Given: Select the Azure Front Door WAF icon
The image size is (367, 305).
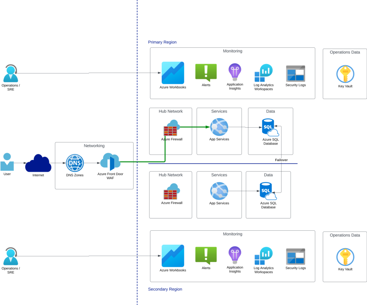Looking at the screenshot, I should pos(110,162).
